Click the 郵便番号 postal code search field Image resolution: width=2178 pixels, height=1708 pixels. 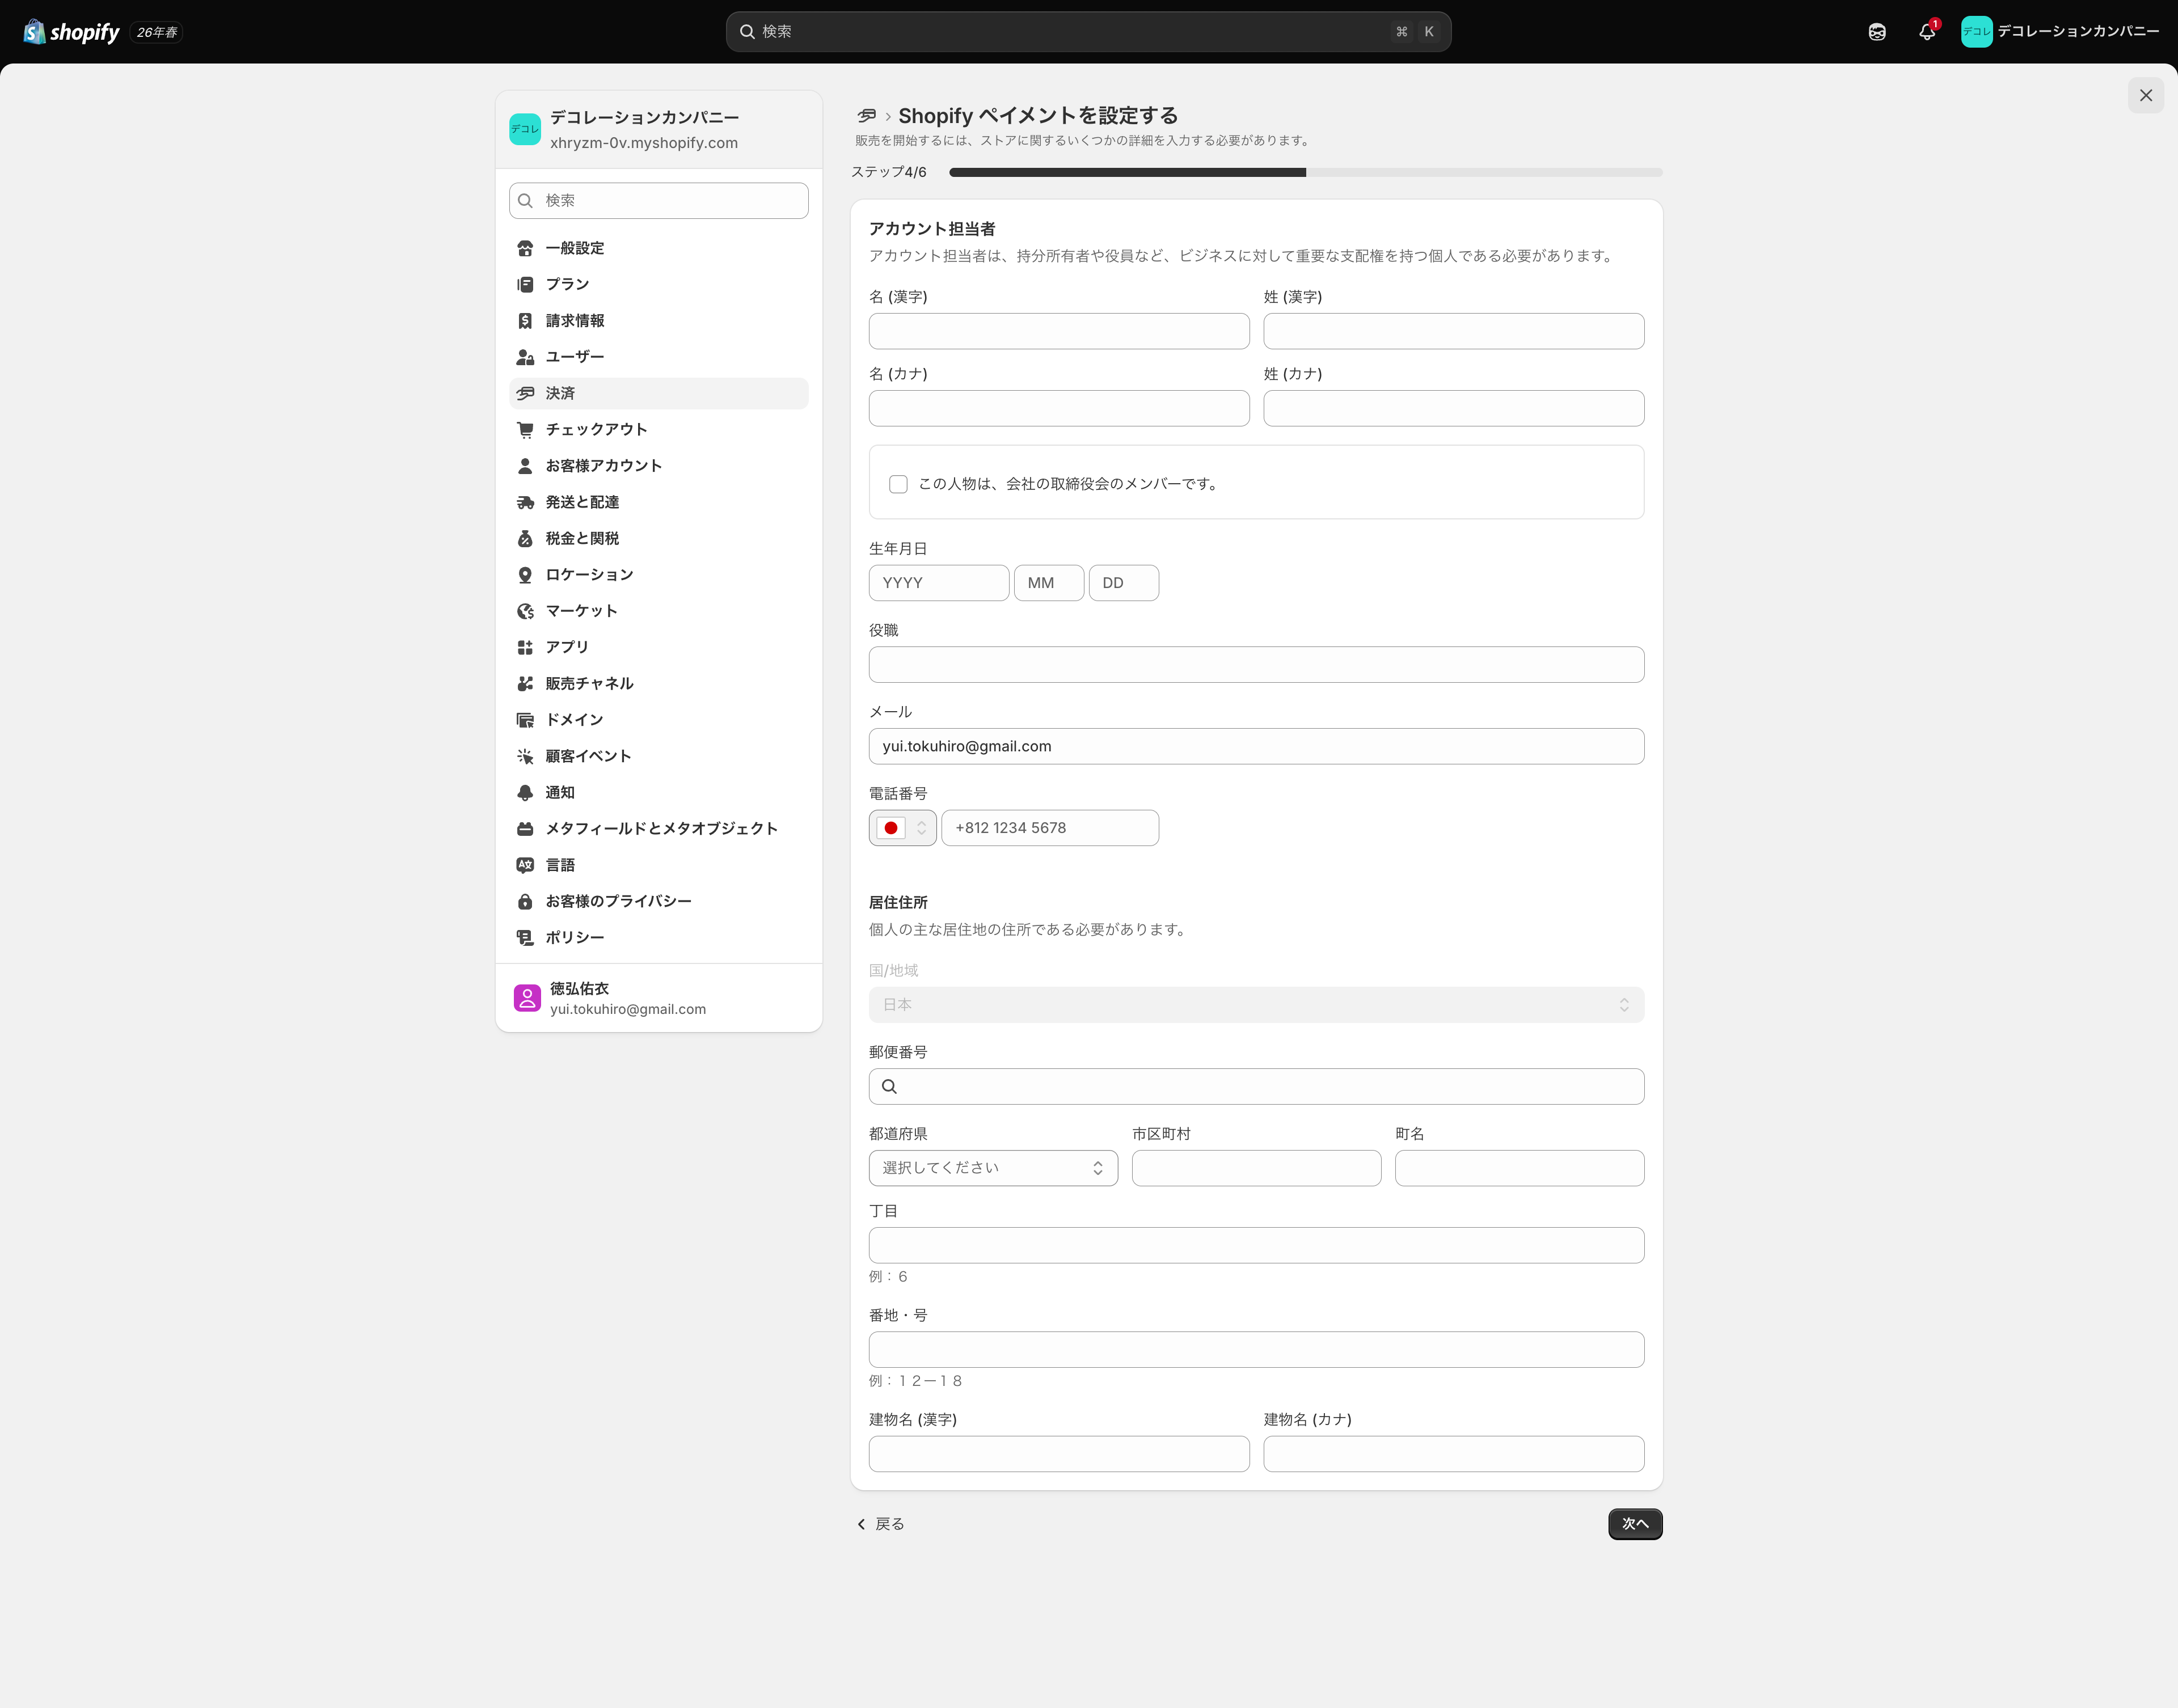tap(1256, 1087)
